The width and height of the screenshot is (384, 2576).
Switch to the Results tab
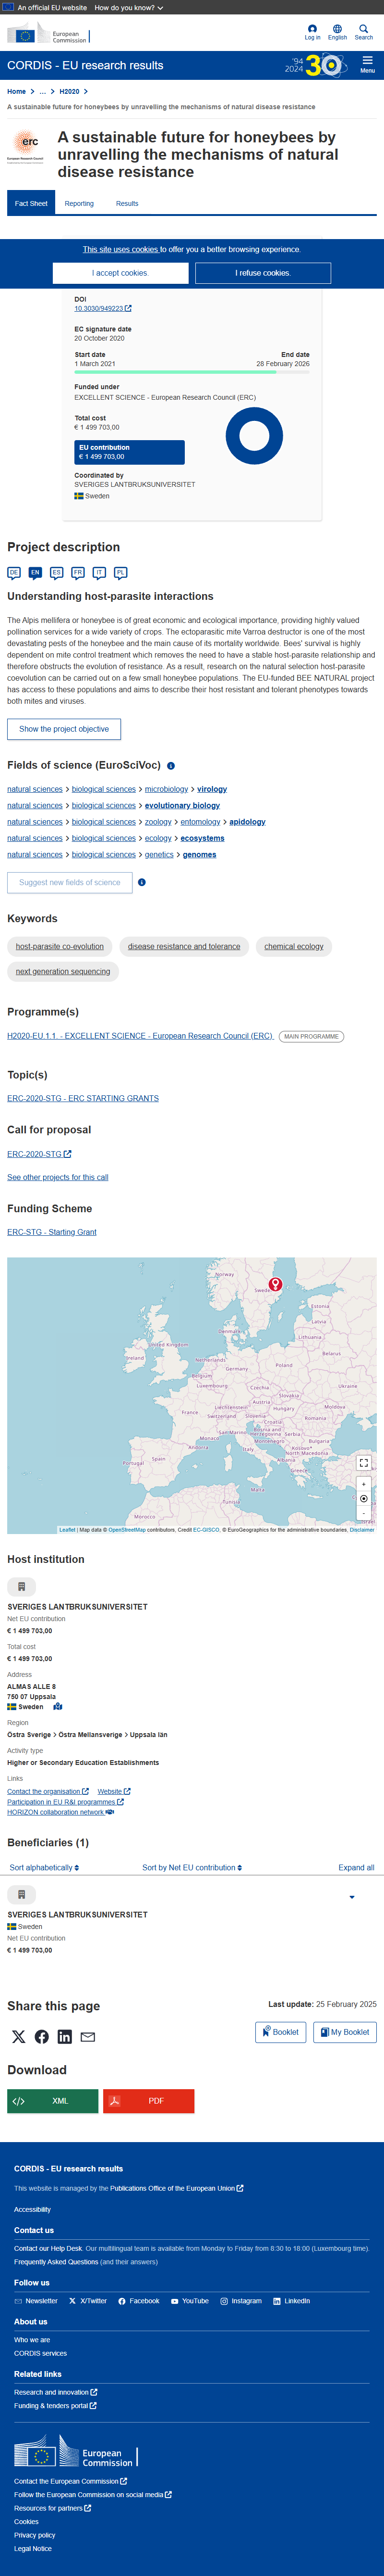click(127, 203)
